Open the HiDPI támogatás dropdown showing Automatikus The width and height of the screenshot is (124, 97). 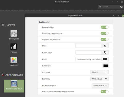(100, 85)
